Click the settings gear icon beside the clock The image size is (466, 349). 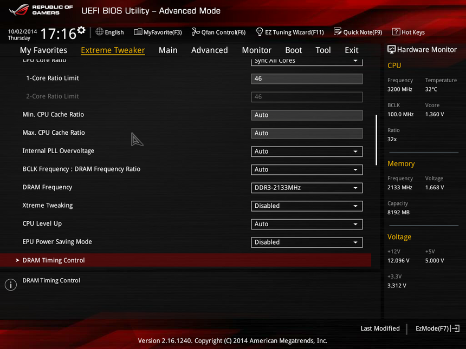point(81,30)
